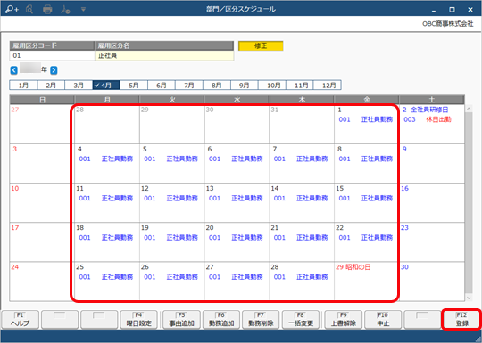482x343 pixels.
Task: Select the day 8 calendar cell
Action: (x=367, y=164)
